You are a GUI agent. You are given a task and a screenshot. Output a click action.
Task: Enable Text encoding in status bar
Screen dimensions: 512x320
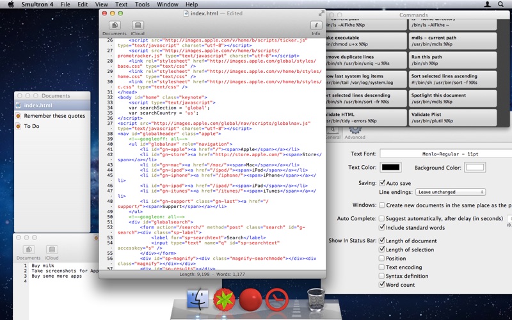381,267
